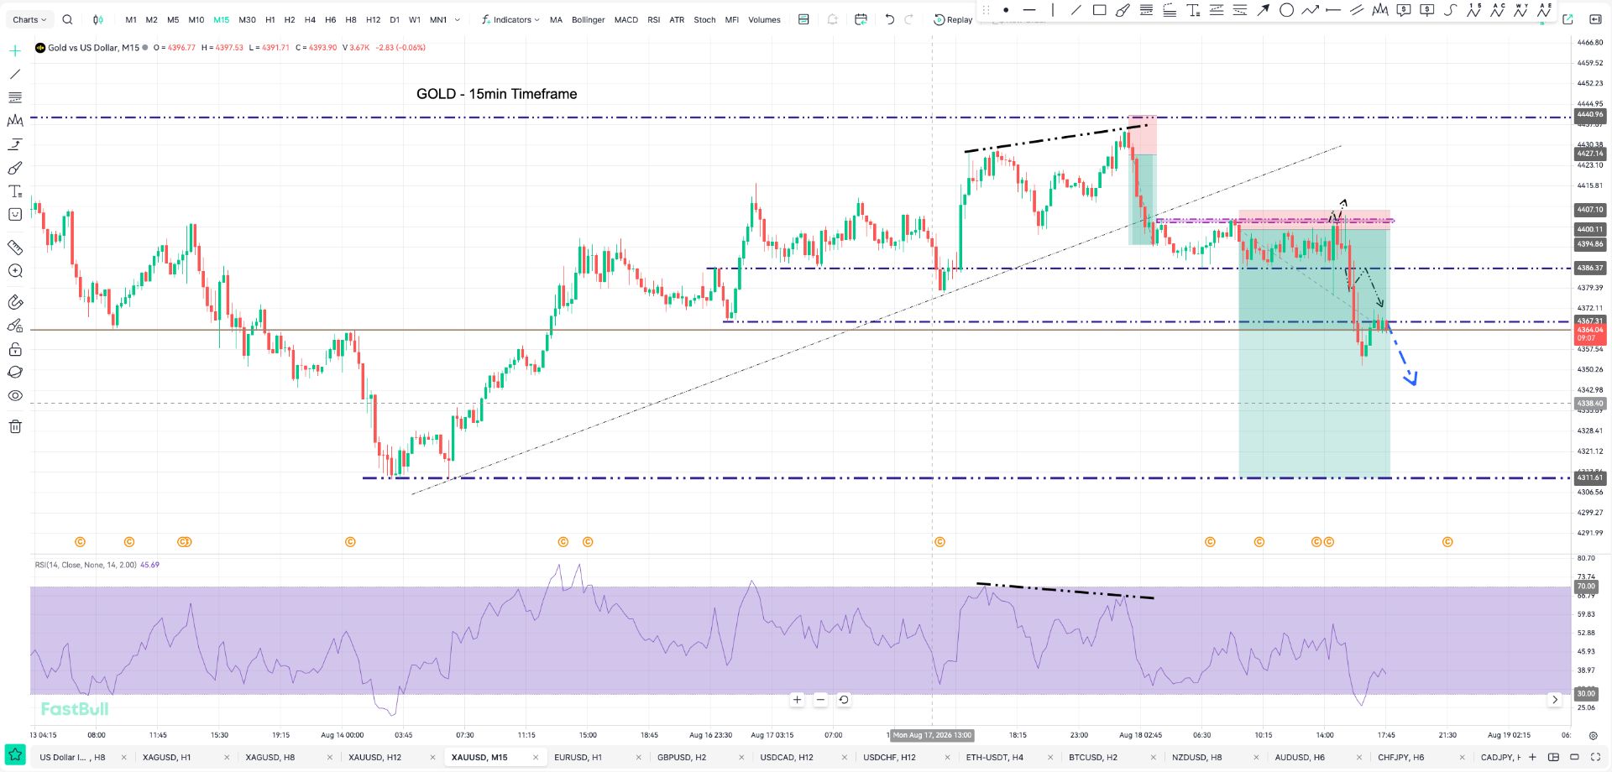This screenshot has height=772, width=1612.
Task: Toggle visibility of all drawings eye icon
Action: (x=15, y=396)
